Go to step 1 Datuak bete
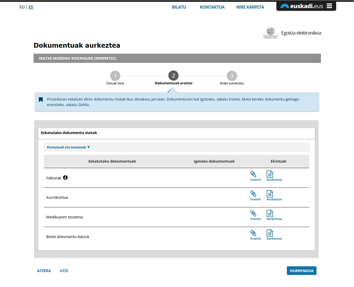354x287 pixels. pyautogui.click(x=115, y=76)
